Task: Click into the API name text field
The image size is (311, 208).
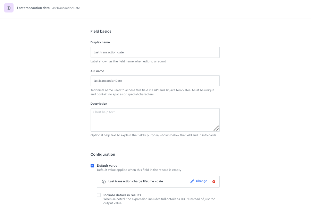Action: click(155, 81)
